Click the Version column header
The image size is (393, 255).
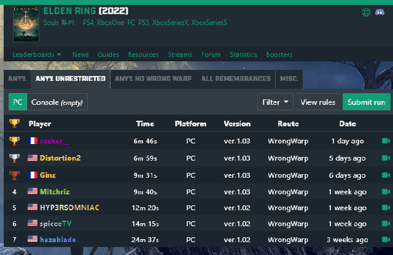237,124
